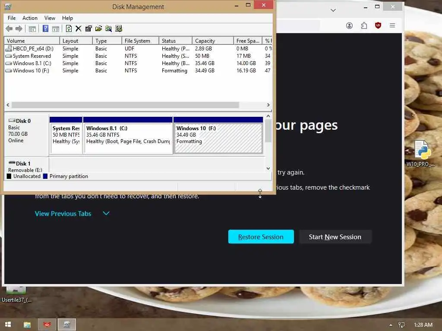Click the down arrow of disk pane scrollbar
The image size is (442, 331).
(x=268, y=169)
